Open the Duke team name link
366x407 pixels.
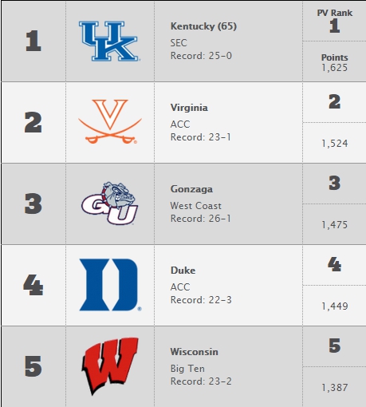pos(183,271)
